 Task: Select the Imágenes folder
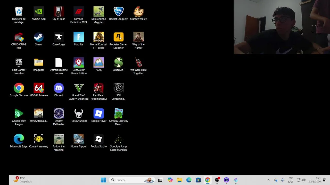[39, 64]
